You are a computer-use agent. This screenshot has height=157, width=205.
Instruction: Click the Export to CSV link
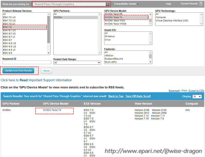click(196, 91)
